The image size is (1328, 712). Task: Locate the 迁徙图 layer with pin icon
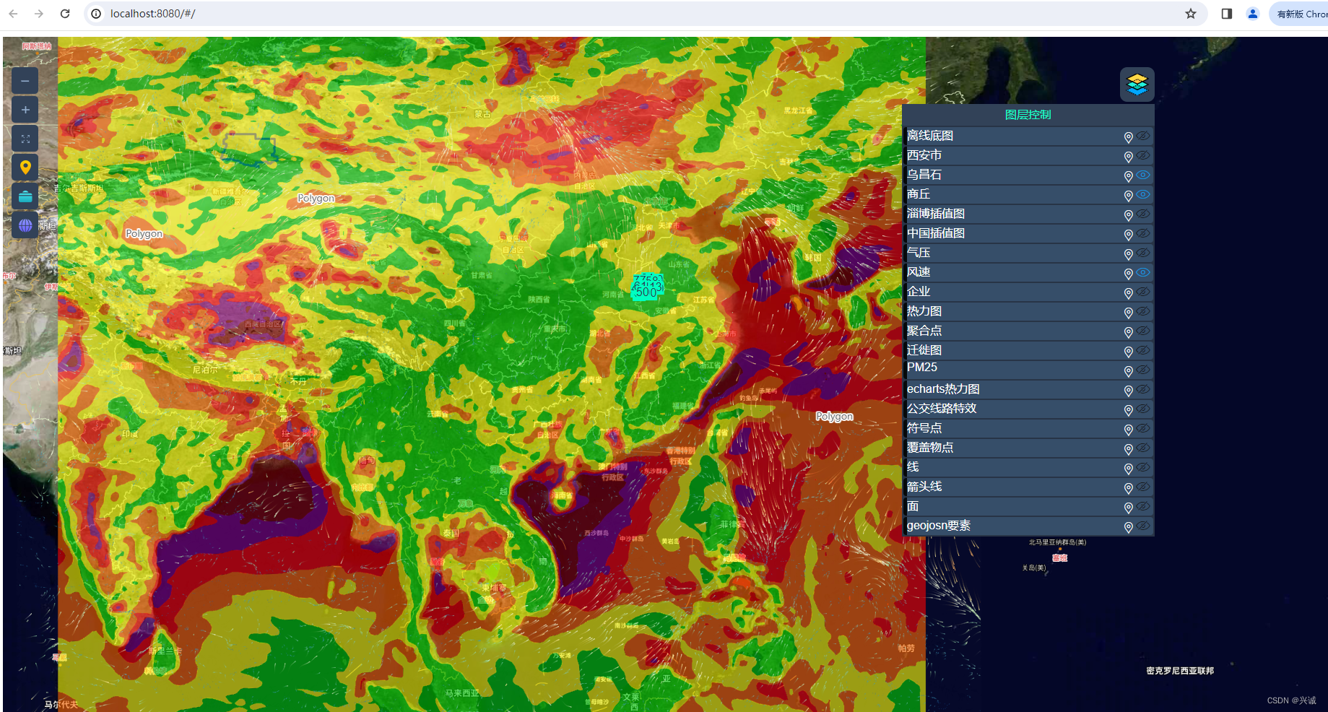(1128, 352)
